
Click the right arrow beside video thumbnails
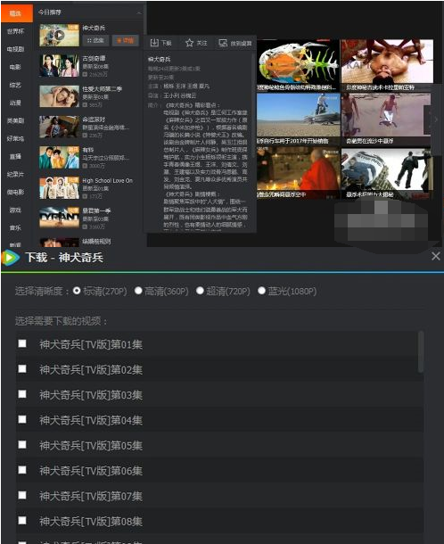tap(436, 120)
